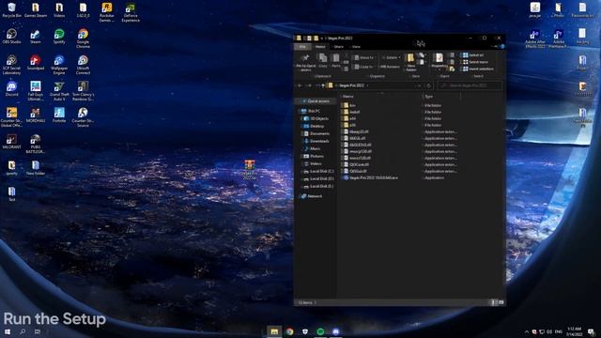Click the Chrome taskbar icon
601x338 pixels.
(290, 331)
